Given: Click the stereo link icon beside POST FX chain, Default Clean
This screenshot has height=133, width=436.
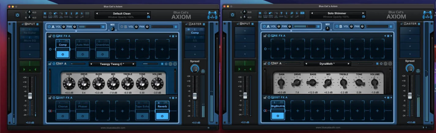Looking at the screenshot, I should (50, 111).
